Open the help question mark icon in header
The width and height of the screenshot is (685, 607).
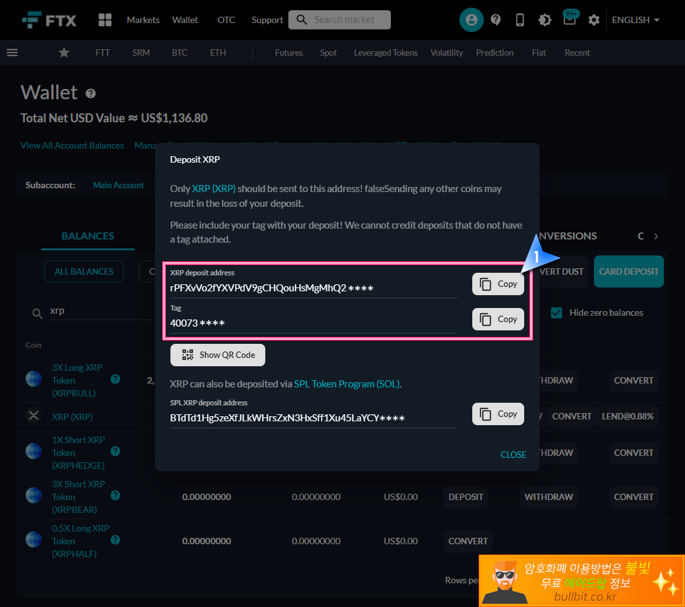[x=495, y=20]
